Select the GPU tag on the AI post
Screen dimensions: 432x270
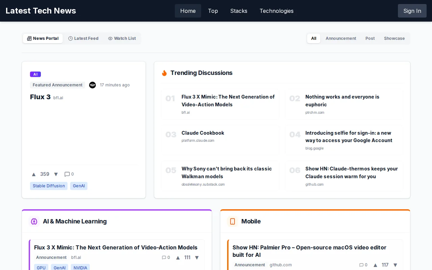click(41, 268)
